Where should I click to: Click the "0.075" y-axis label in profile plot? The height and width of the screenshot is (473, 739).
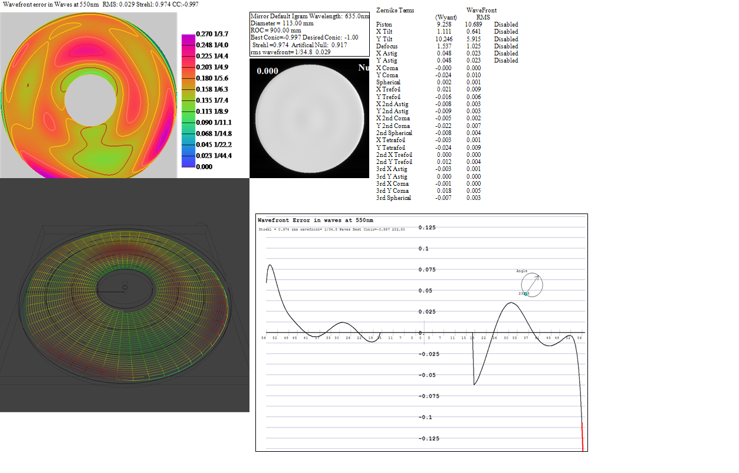point(427,270)
